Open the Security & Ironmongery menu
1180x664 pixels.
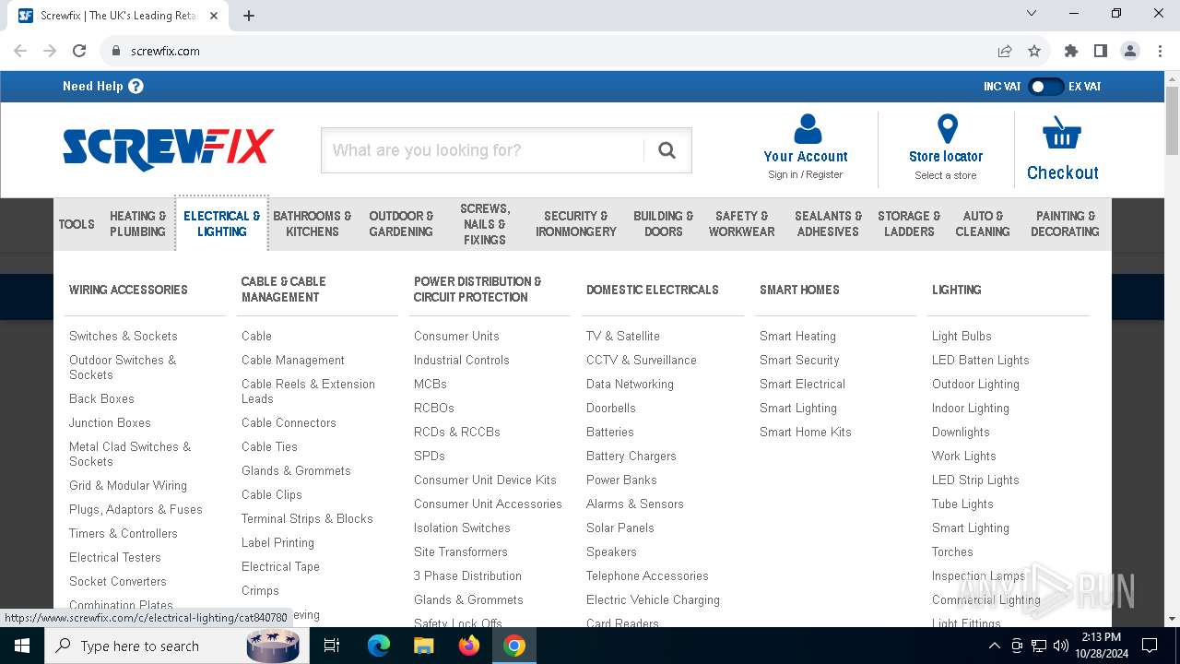tap(576, 224)
